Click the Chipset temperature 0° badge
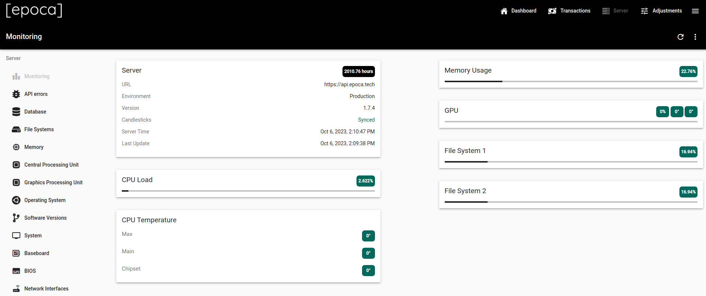 [x=368, y=271]
